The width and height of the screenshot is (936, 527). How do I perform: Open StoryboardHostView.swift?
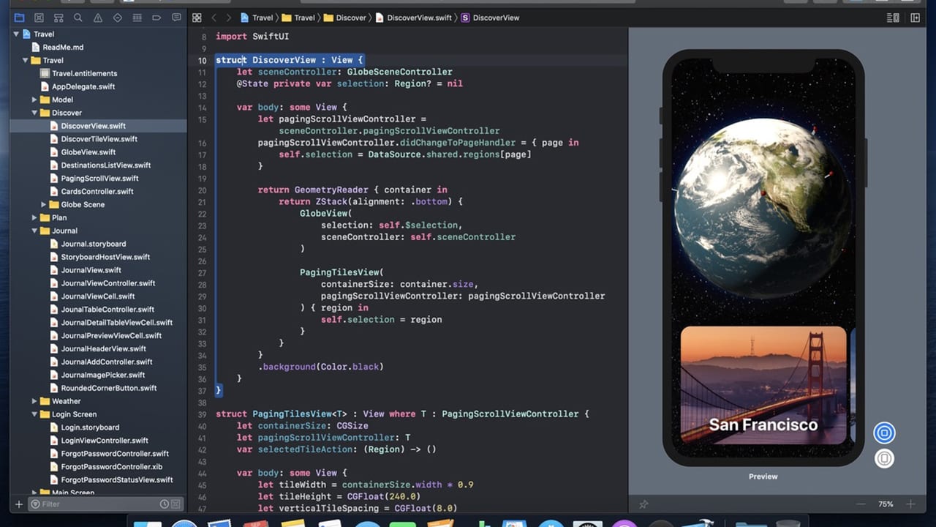coord(105,257)
